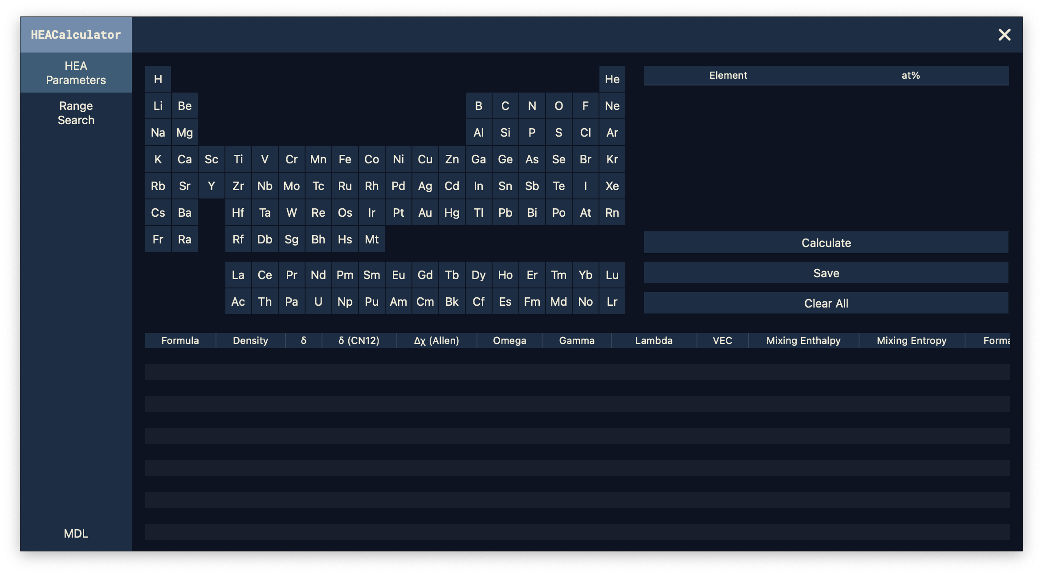Click the Mixing Entropy column header
1043x575 pixels.
[x=912, y=340]
